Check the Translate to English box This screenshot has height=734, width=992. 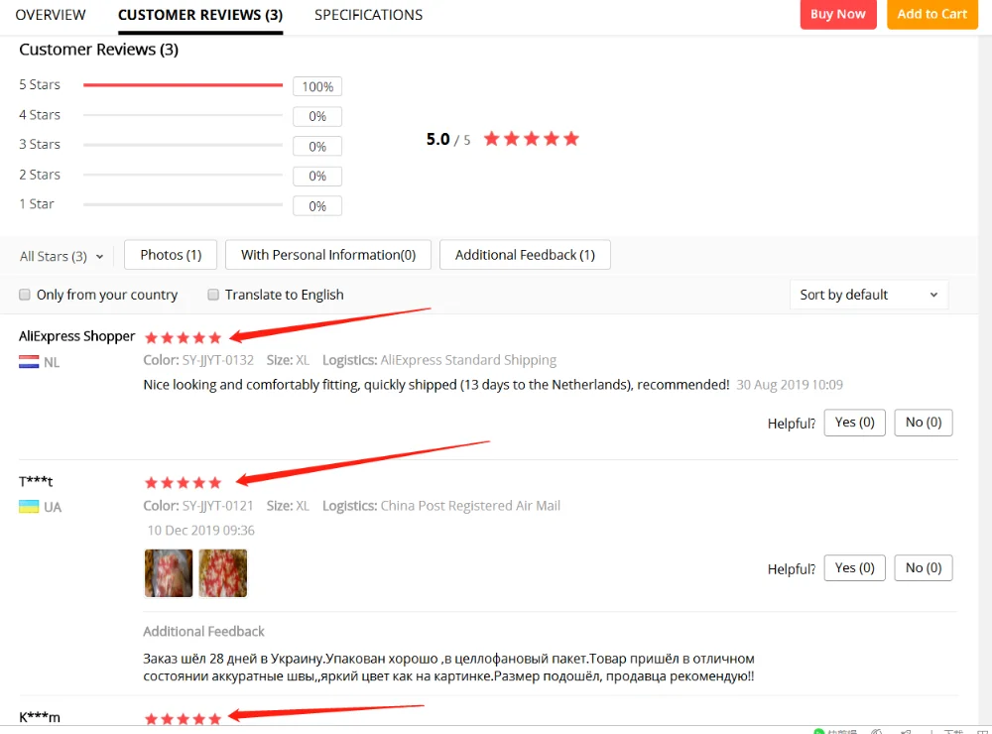click(213, 295)
